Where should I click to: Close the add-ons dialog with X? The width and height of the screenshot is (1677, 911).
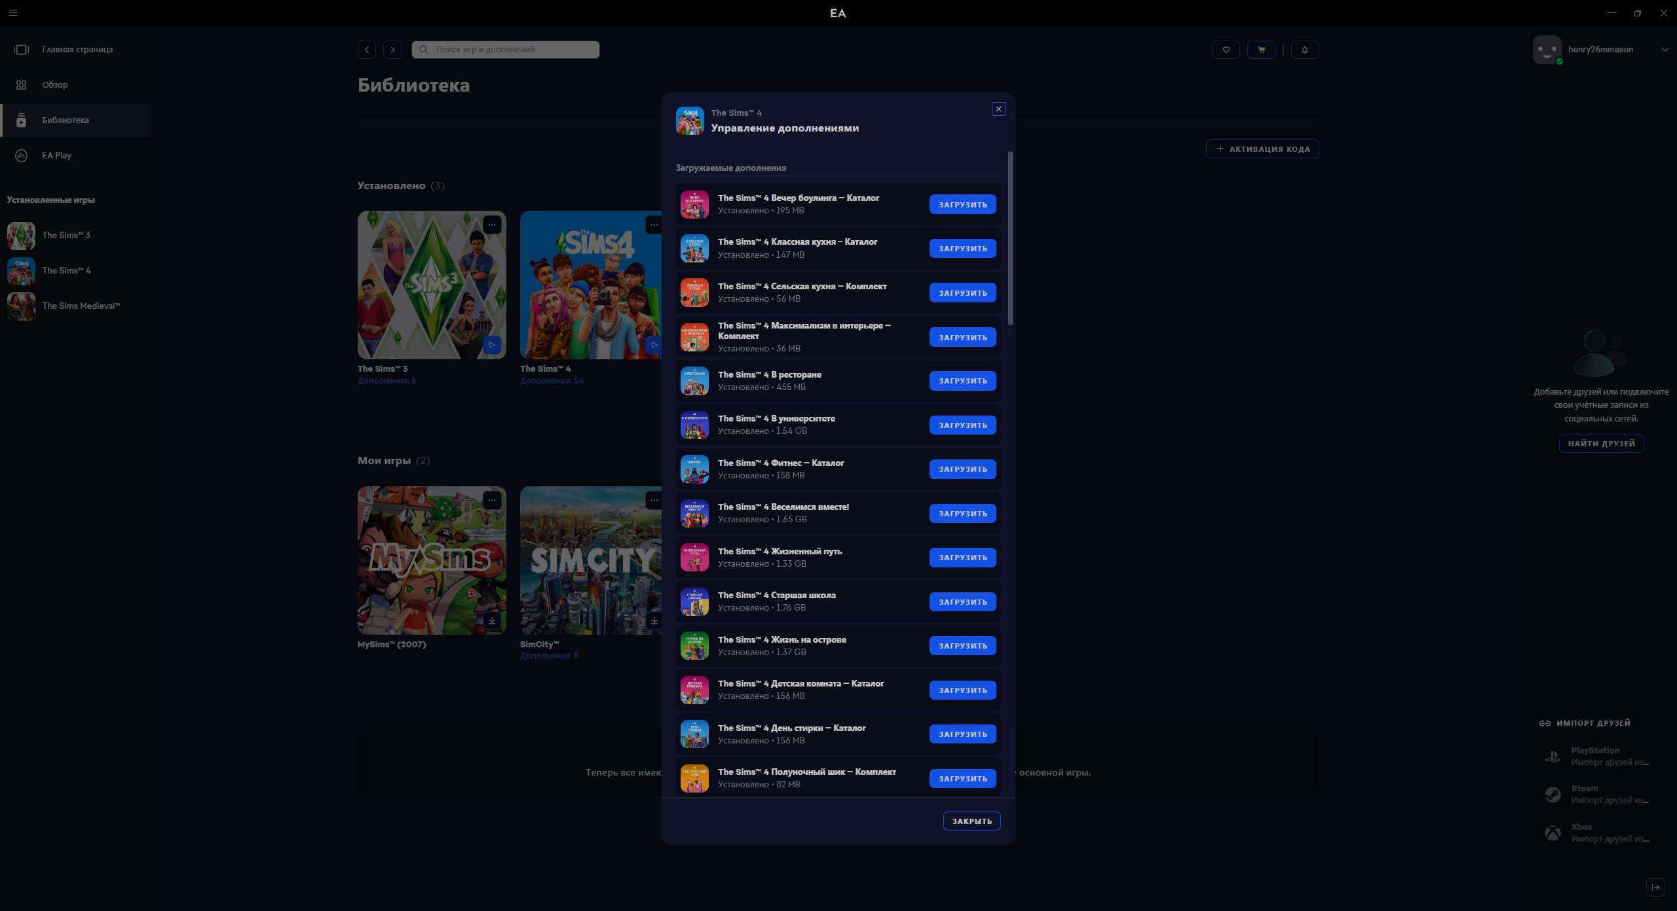(x=998, y=109)
